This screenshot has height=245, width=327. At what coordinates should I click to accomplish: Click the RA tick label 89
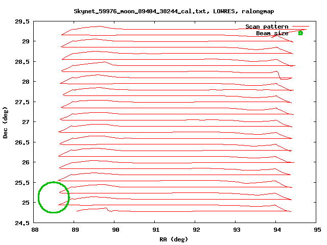[75, 230]
